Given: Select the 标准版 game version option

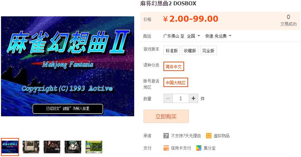Looking at the screenshot, I should pos(171,51).
